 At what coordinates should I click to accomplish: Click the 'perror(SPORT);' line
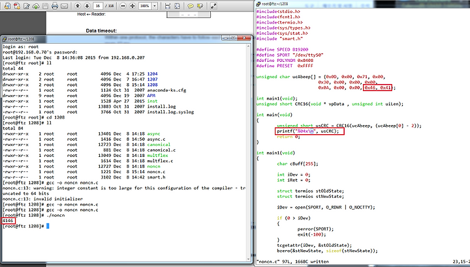(316, 229)
